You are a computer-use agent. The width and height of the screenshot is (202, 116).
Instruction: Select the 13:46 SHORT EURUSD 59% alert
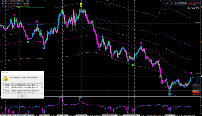[x=21, y=90]
